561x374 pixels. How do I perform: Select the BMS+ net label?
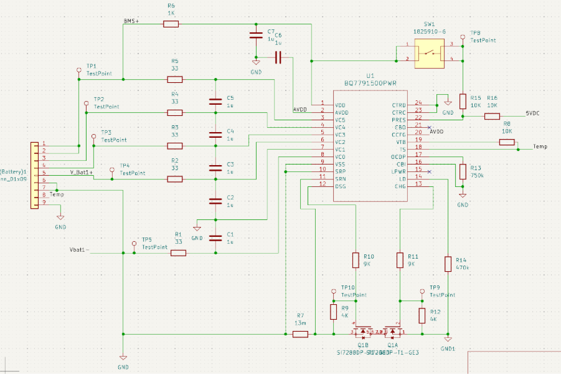tap(131, 21)
